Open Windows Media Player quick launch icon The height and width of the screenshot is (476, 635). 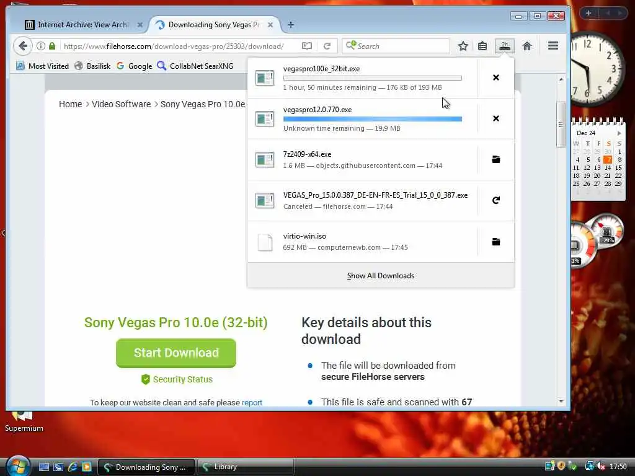87,467
